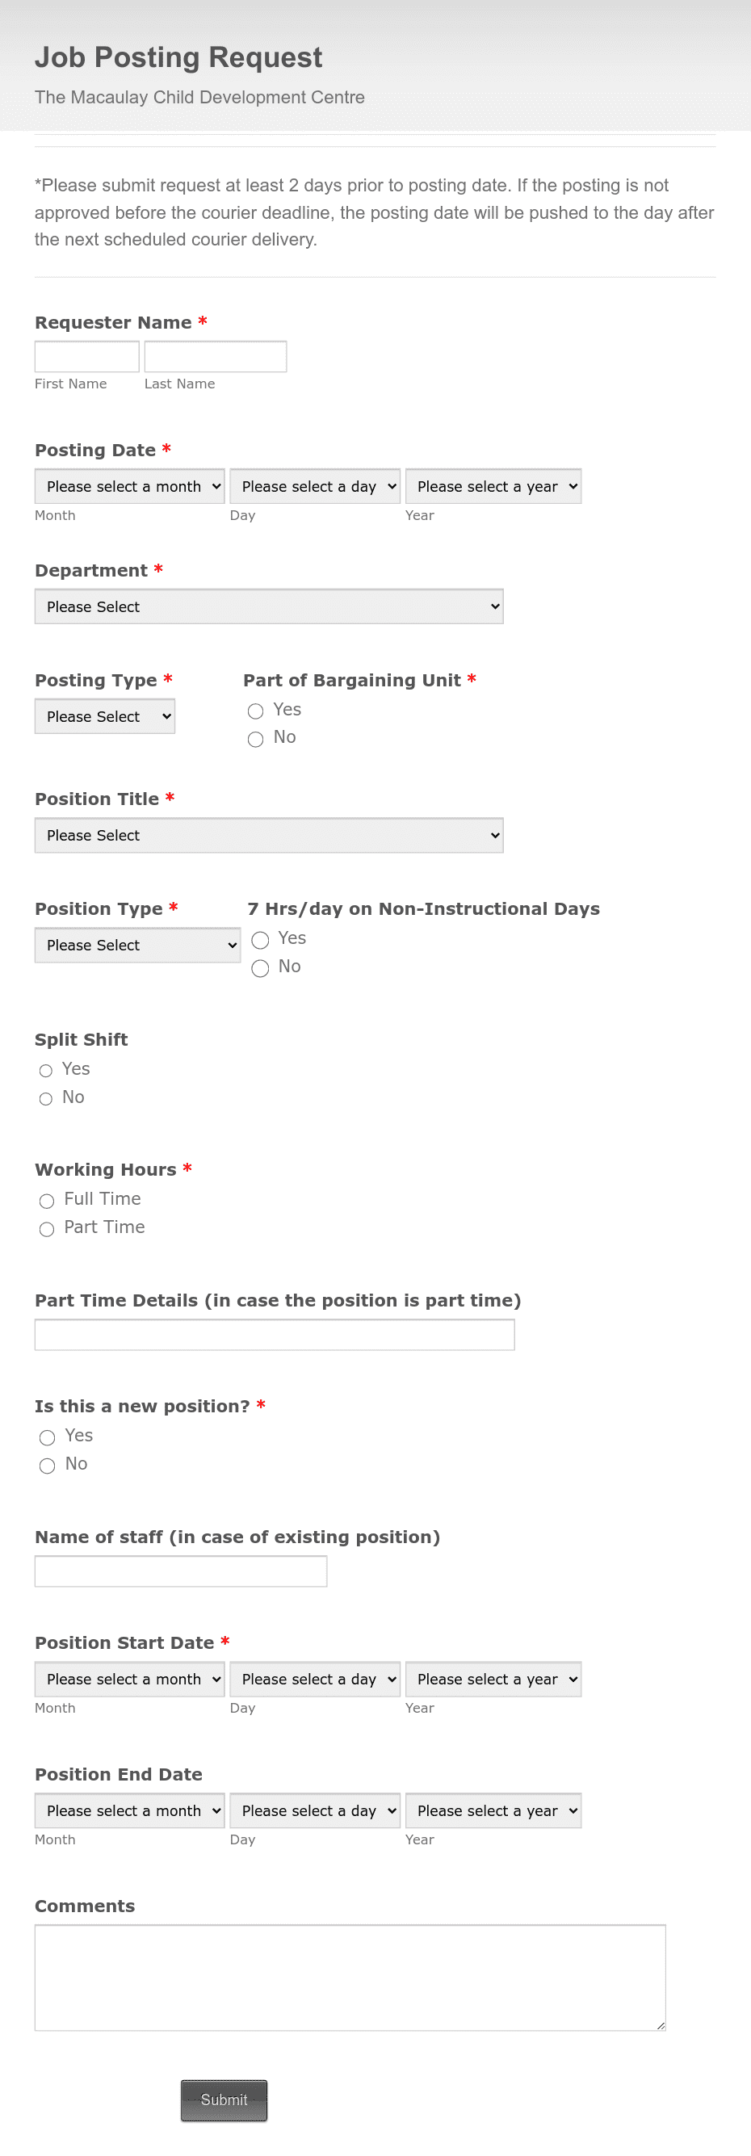The width and height of the screenshot is (751, 2156).
Task: Select No for Is this a new position
Action: tap(46, 1466)
